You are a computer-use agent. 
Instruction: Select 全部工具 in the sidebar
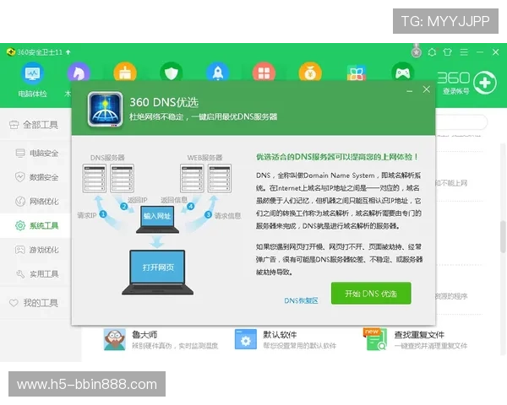(35, 125)
